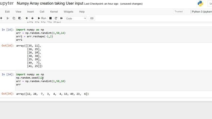The width and height of the screenshot is (212, 119).
Task: Click the Jupyter logo
Action: tap(7, 3)
